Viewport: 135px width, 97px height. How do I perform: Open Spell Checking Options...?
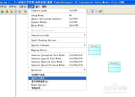pos(57,40)
